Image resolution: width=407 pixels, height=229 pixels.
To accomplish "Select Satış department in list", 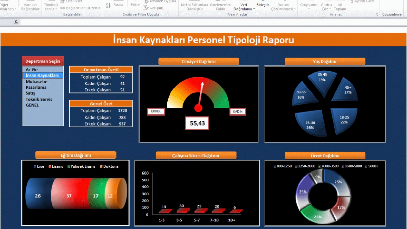I will click(43, 93).
